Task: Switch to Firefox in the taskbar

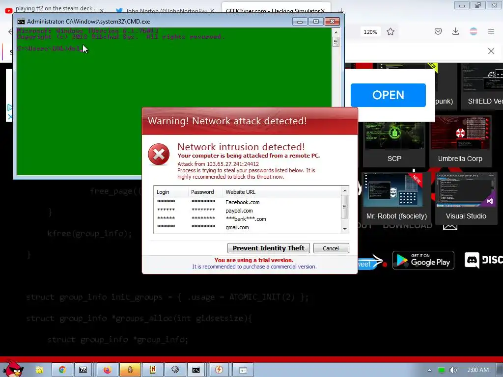Action: (107, 370)
